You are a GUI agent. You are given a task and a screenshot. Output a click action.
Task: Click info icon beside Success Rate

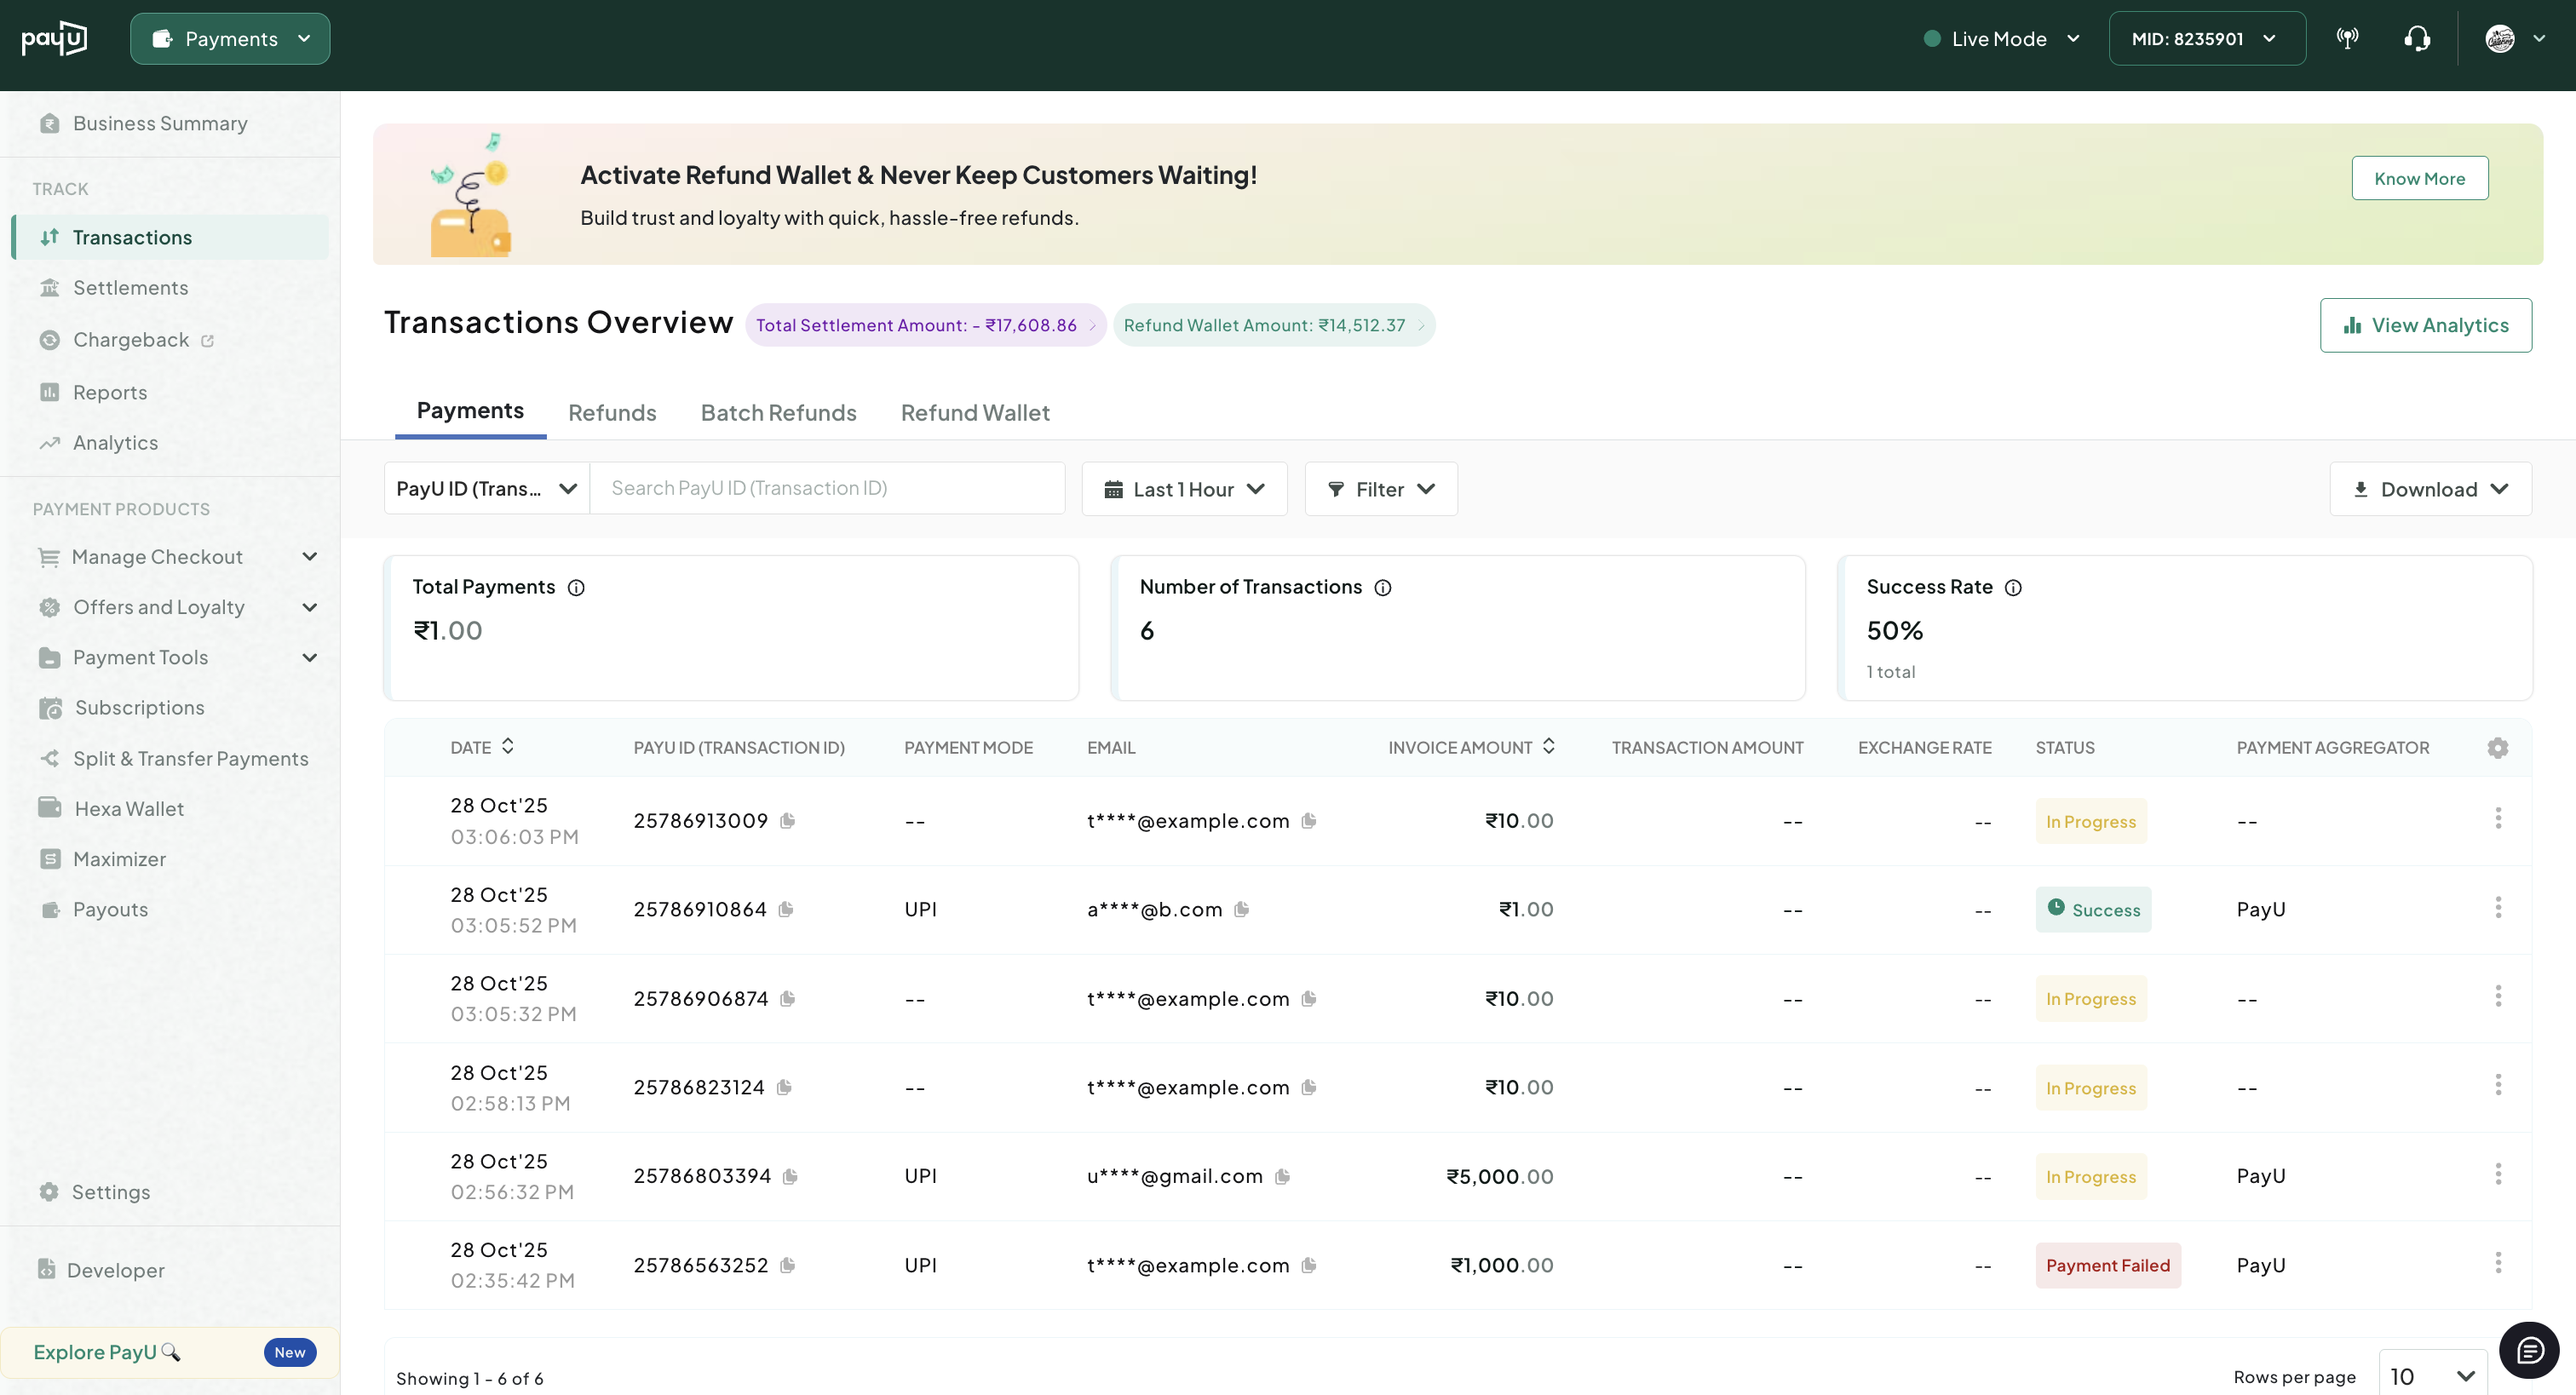(x=2013, y=588)
